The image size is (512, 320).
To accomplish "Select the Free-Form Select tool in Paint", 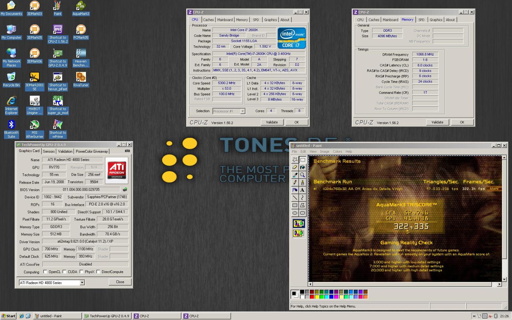I will click(295, 159).
